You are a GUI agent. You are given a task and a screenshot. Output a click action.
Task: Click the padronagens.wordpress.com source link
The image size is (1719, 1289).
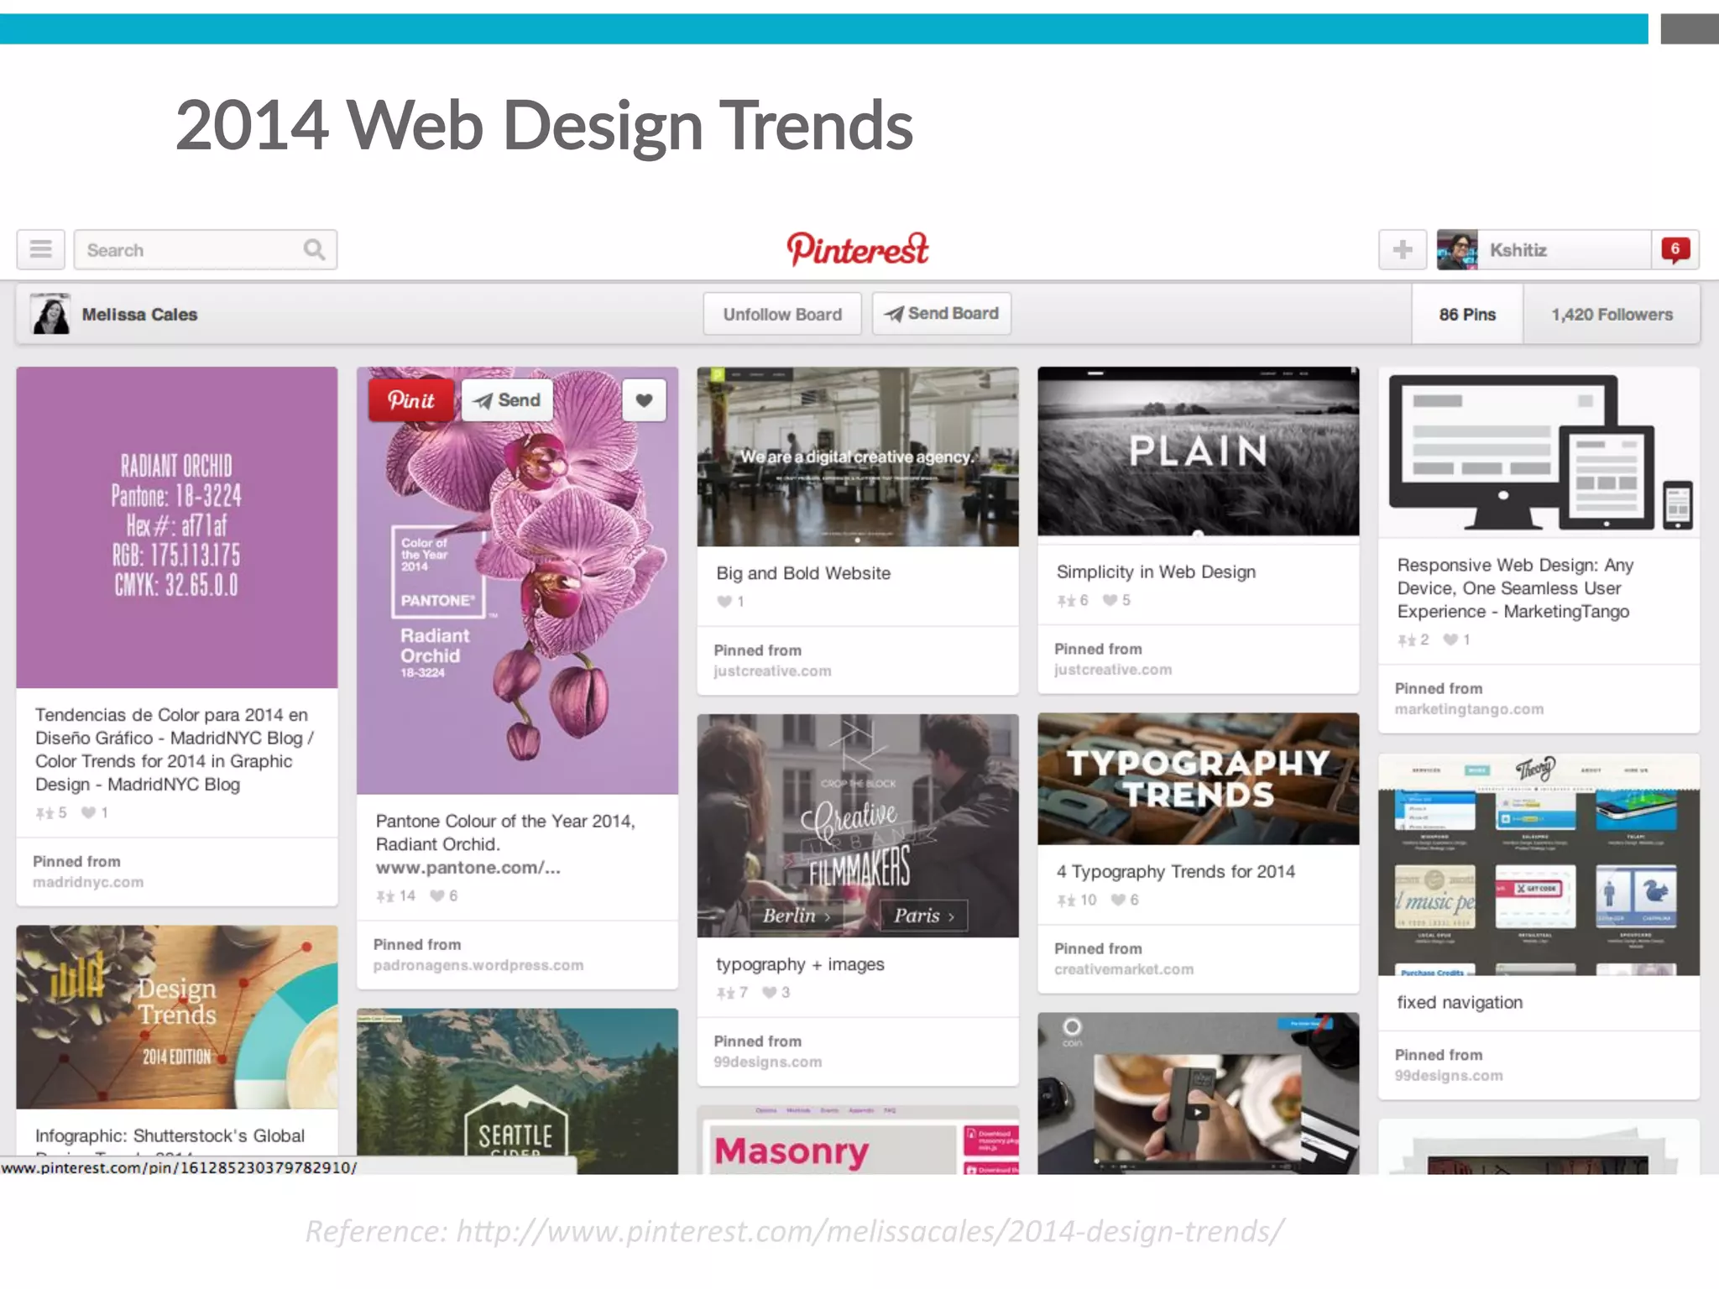coord(478,965)
